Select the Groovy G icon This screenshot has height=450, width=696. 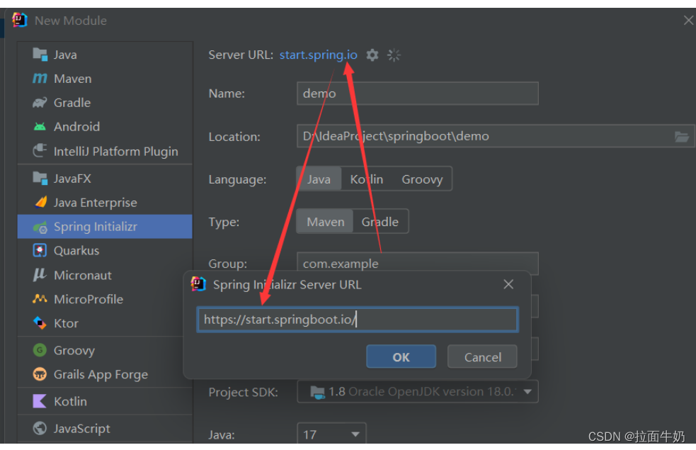tap(40, 350)
